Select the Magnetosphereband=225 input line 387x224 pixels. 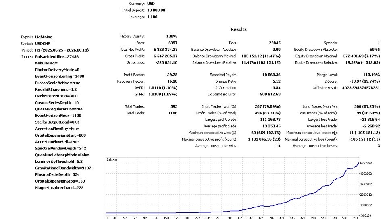point(59,188)
